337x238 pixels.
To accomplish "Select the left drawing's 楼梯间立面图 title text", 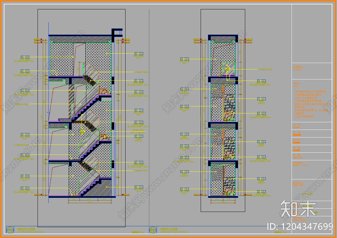I will point(26,229).
